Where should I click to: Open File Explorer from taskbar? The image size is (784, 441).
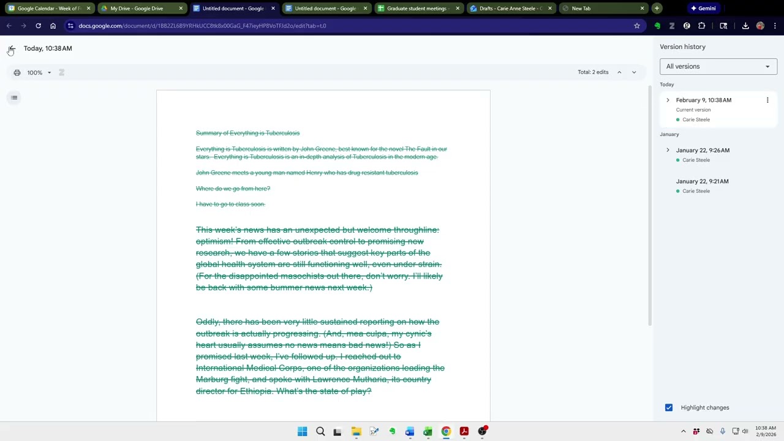pyautogui.click(x=356, y=431)
